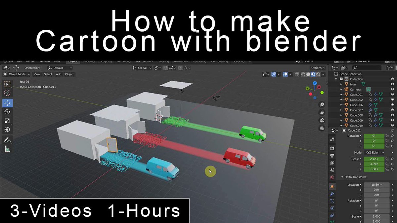Open the viewport View menu
Screen dimensions: 397x223
(37, 74)
